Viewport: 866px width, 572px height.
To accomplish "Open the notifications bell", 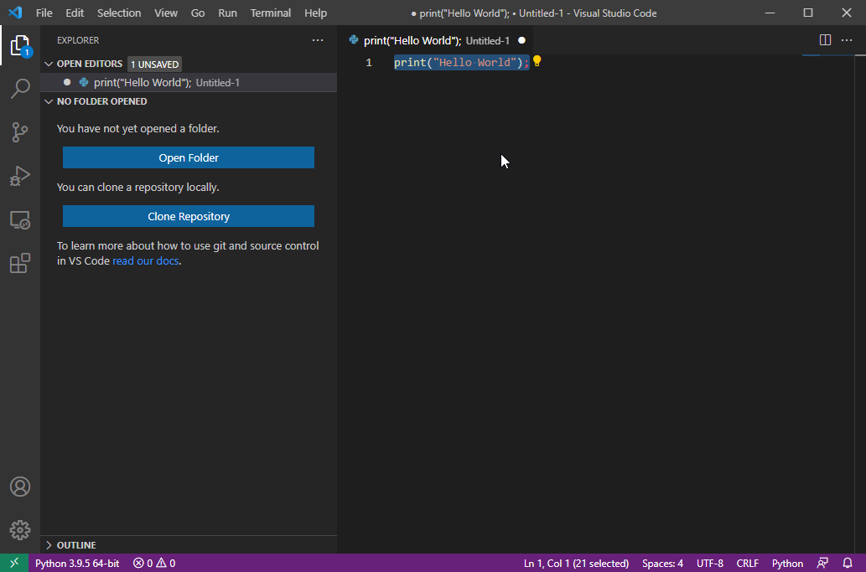I will [x=848, y=563].
